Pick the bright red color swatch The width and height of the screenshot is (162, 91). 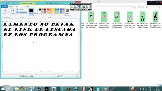click(48, 10)
